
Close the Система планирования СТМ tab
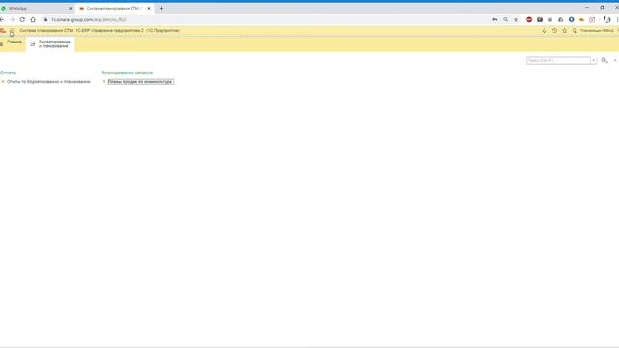pos(149,8)
